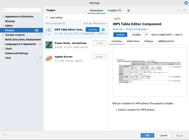Select Keymap in settings tree
This screenshot has height=140, width=189.
pyautogui.click(x=10, y=21)
